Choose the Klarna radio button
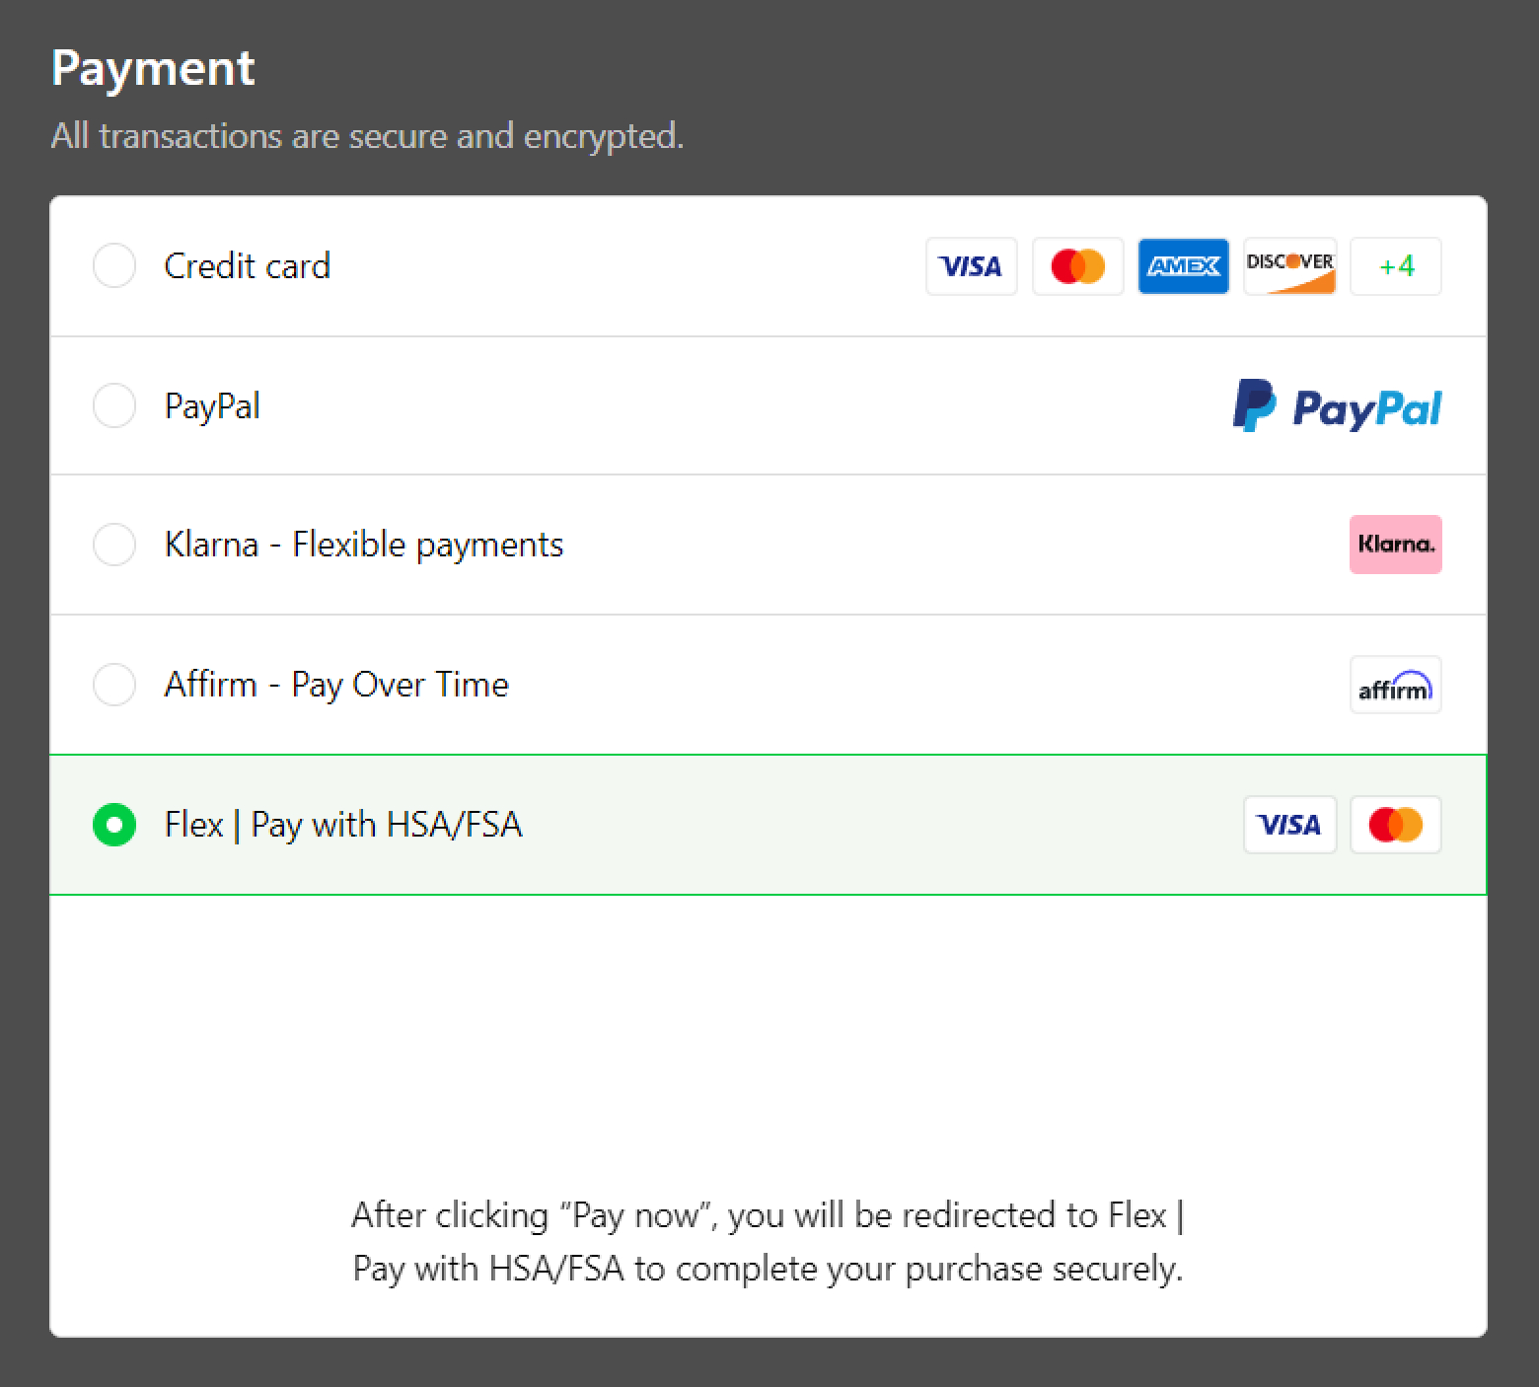 (114, 545)
